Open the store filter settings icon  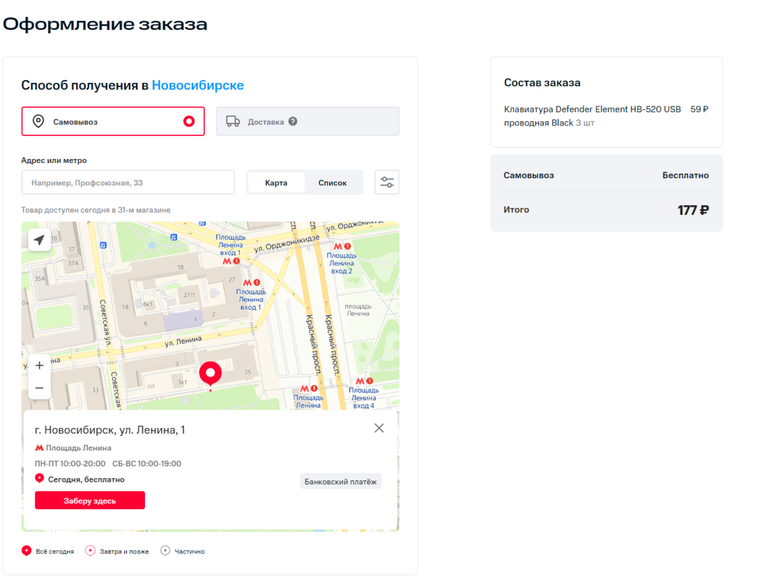point(387,182)
